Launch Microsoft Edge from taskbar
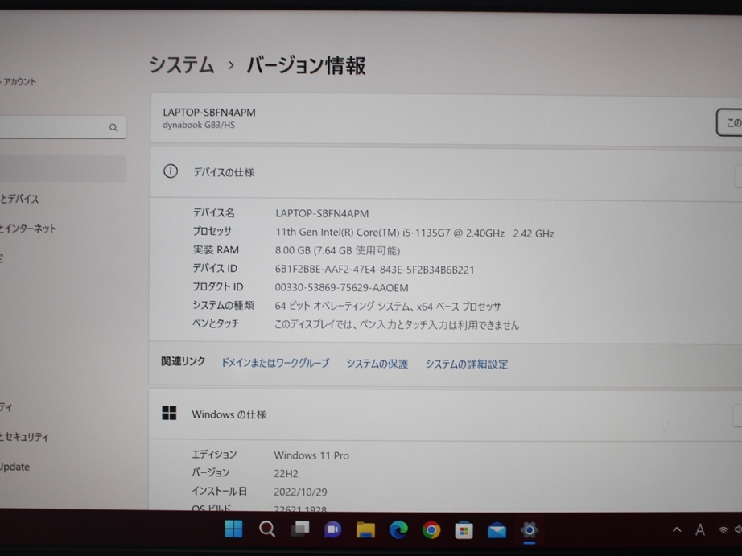Screen dimensions: 742x556 coord(398,530)
